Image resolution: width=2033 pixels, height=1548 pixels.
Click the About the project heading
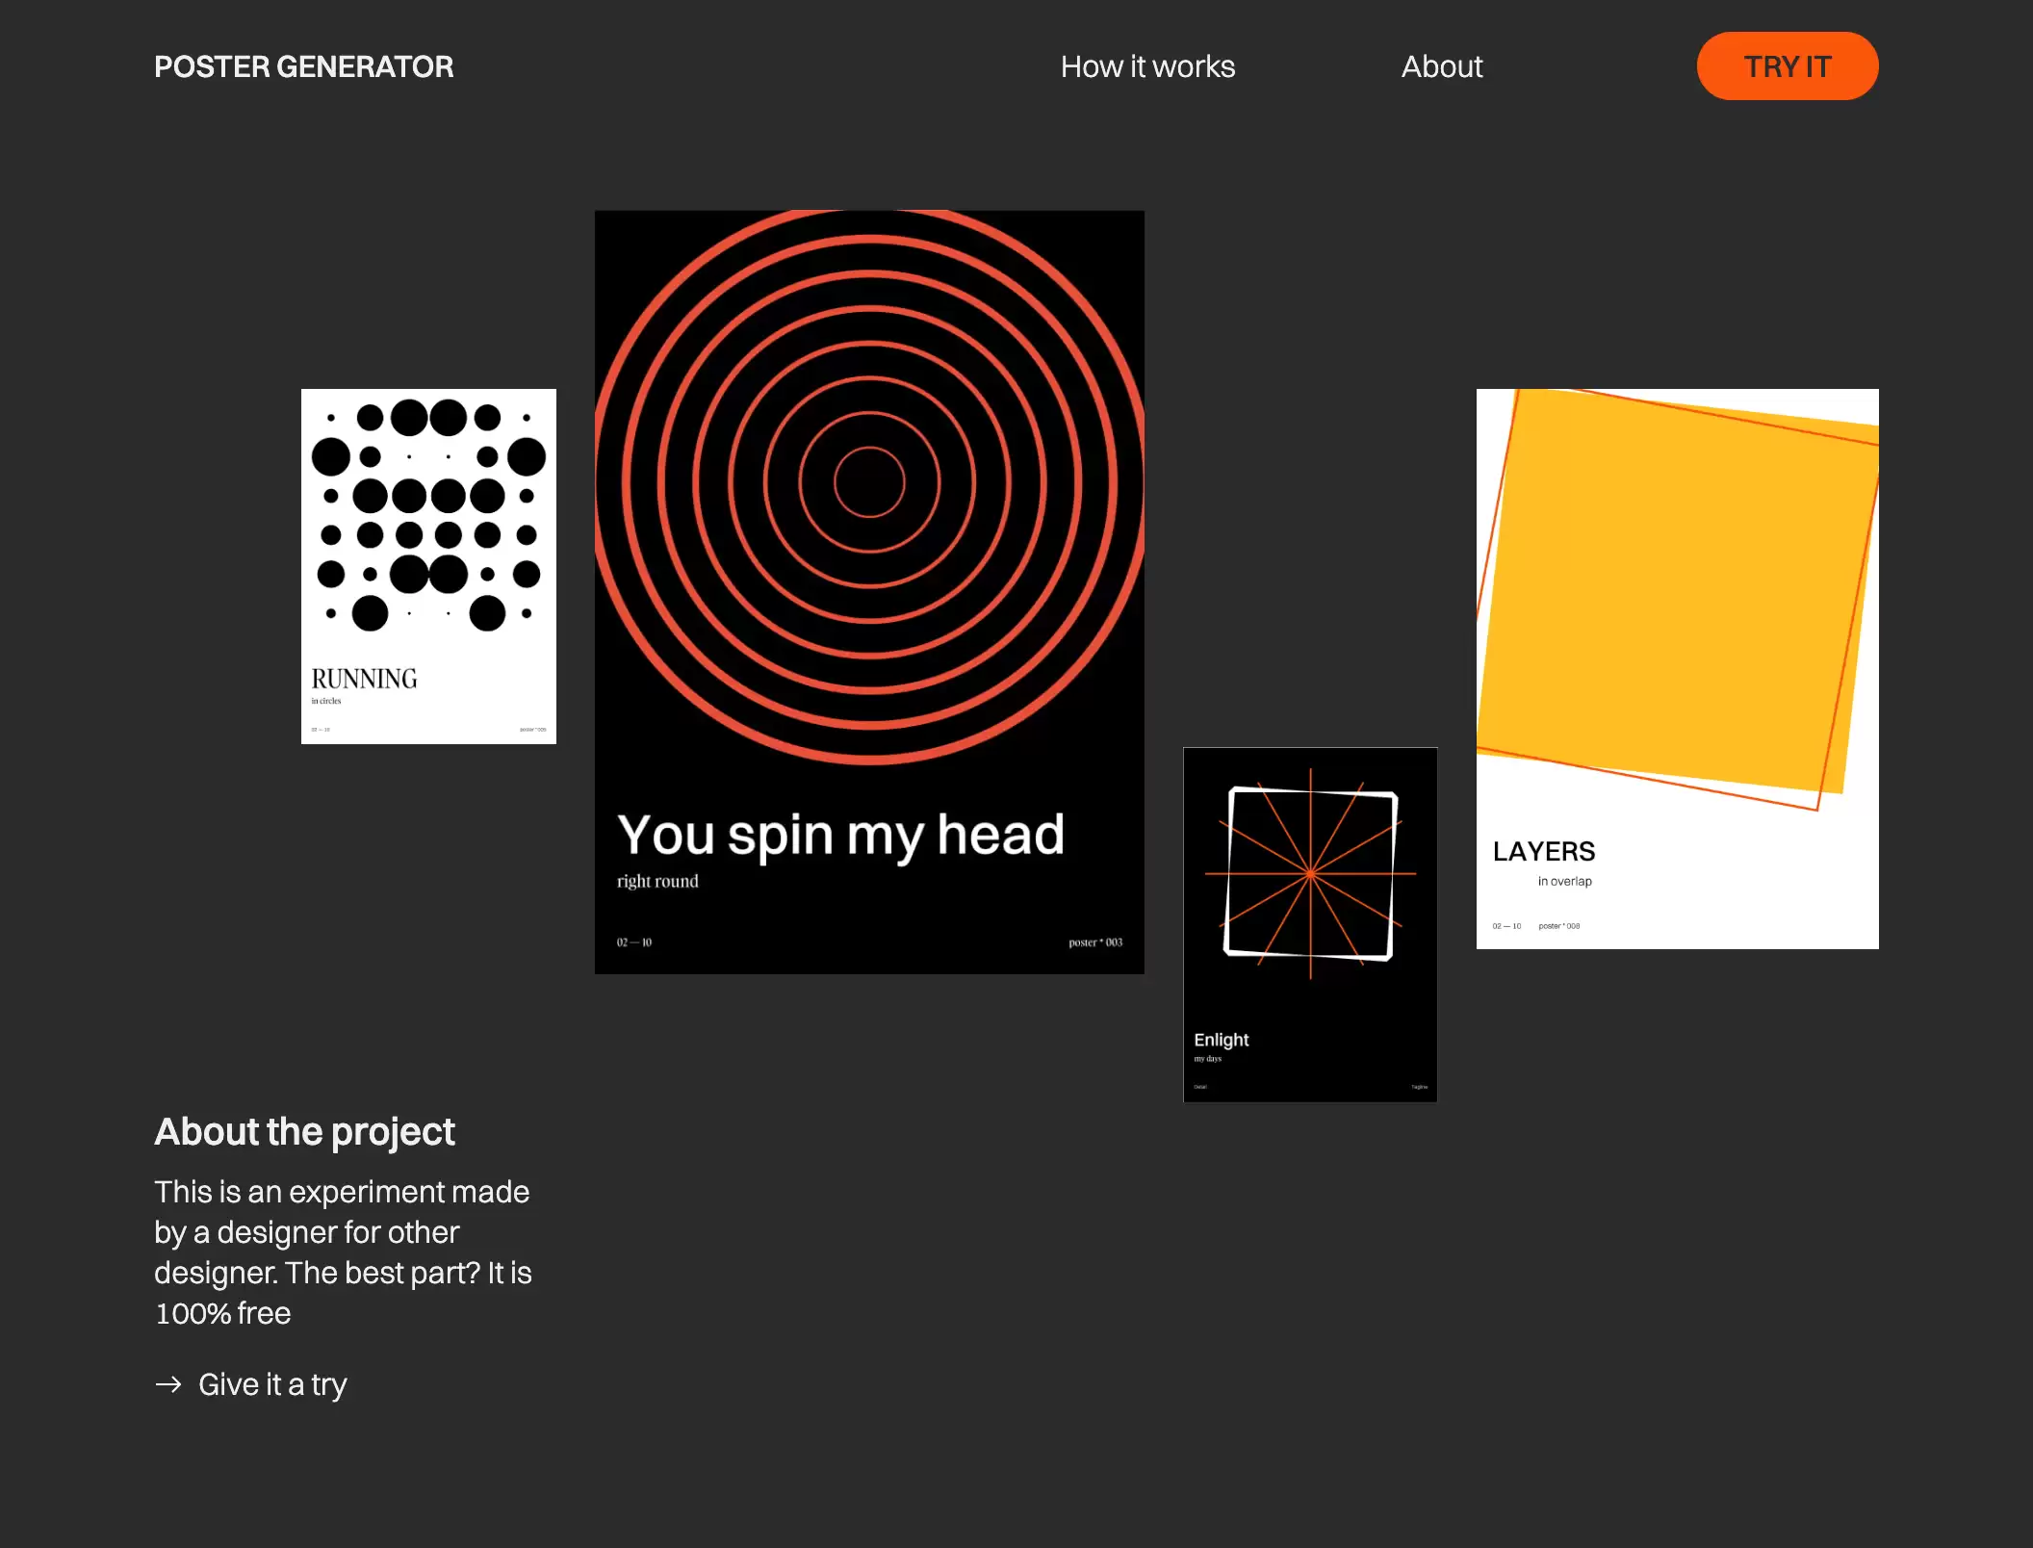pos(304,1132)
